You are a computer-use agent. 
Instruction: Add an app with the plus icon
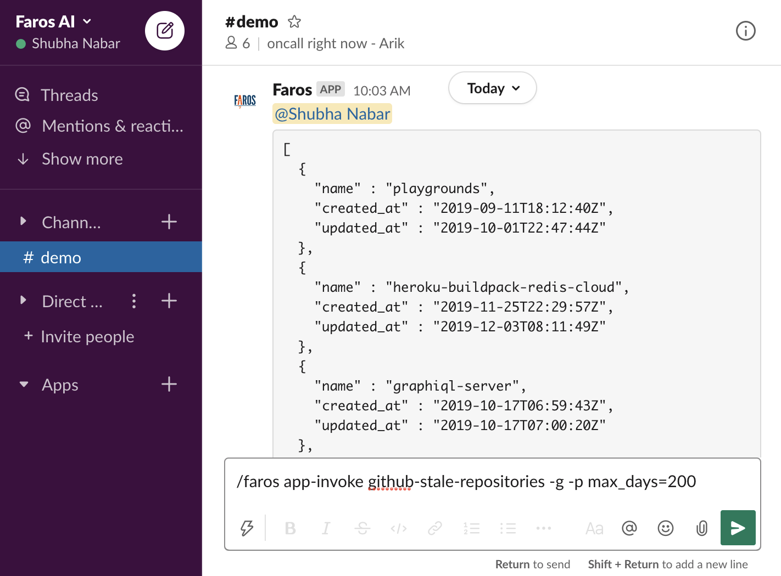[169, 384]
